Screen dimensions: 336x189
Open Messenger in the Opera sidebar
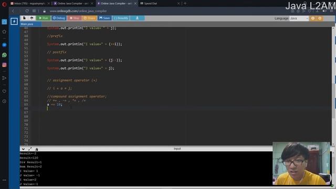pyautogui.click(x=4, y=45)
